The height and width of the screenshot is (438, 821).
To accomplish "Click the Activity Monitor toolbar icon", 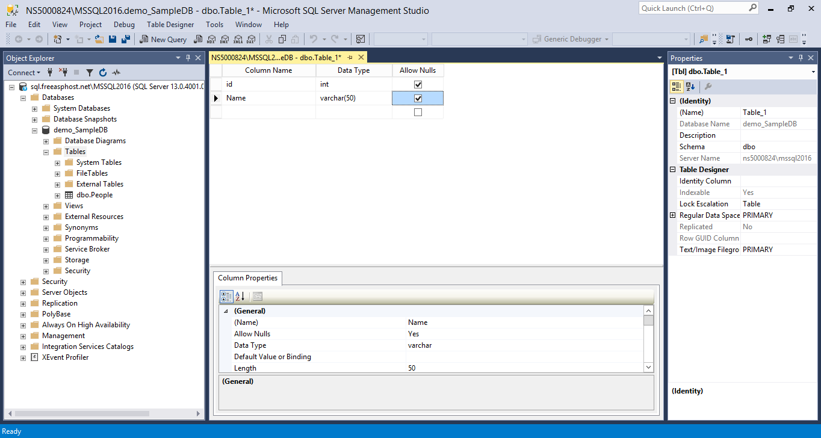I will coord(361,39).
